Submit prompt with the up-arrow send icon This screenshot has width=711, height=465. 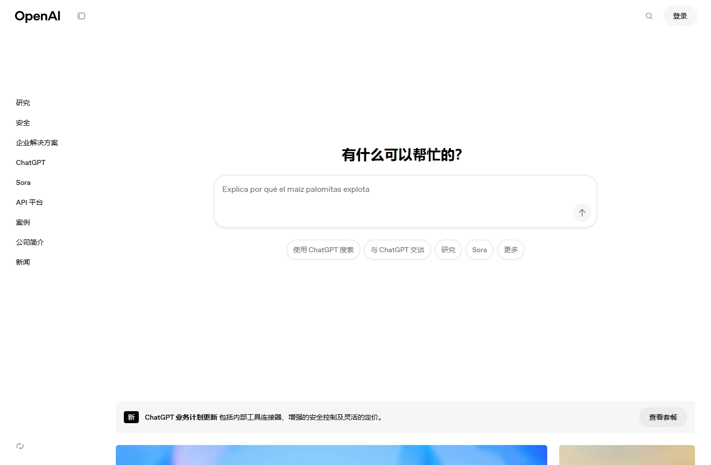pyautogui.click(x=582, y=213)
